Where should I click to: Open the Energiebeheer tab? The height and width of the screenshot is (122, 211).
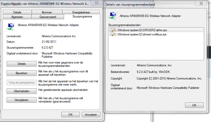click(x=81, y=12)
